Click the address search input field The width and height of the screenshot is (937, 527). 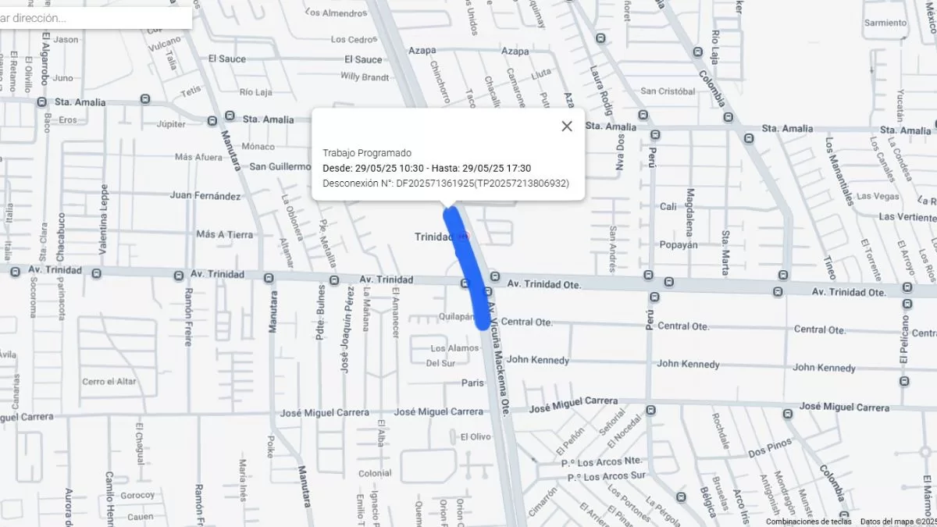pos(94,17)
